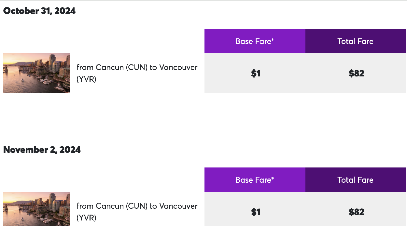The image size is (407, 226).
Task: Click the $82 total fare for November 2
Action: coord(357,212)
